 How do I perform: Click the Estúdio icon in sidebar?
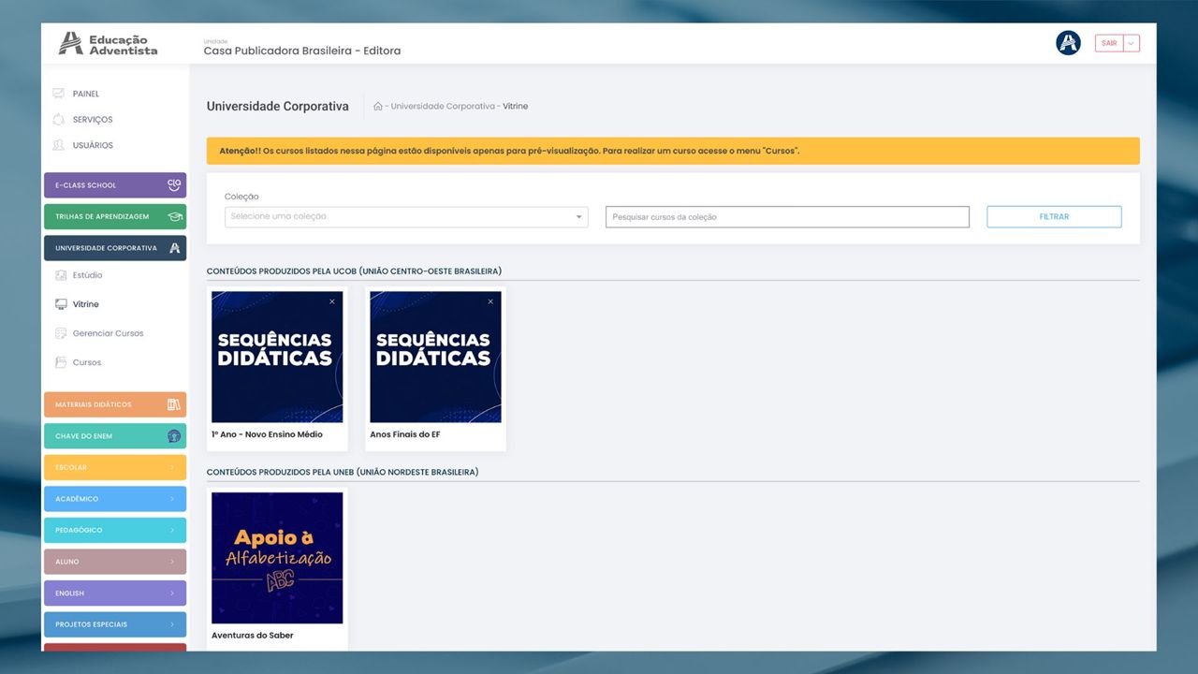tap(61, 275)
